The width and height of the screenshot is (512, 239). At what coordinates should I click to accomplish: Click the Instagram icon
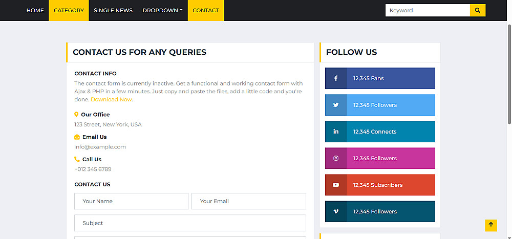point(336,158)
